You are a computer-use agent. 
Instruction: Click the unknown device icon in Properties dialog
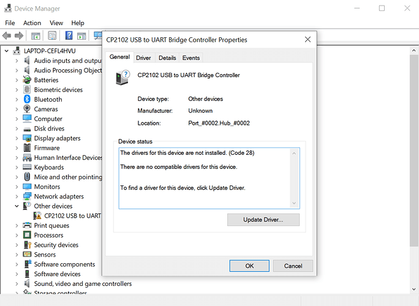[x=123, y=78]
